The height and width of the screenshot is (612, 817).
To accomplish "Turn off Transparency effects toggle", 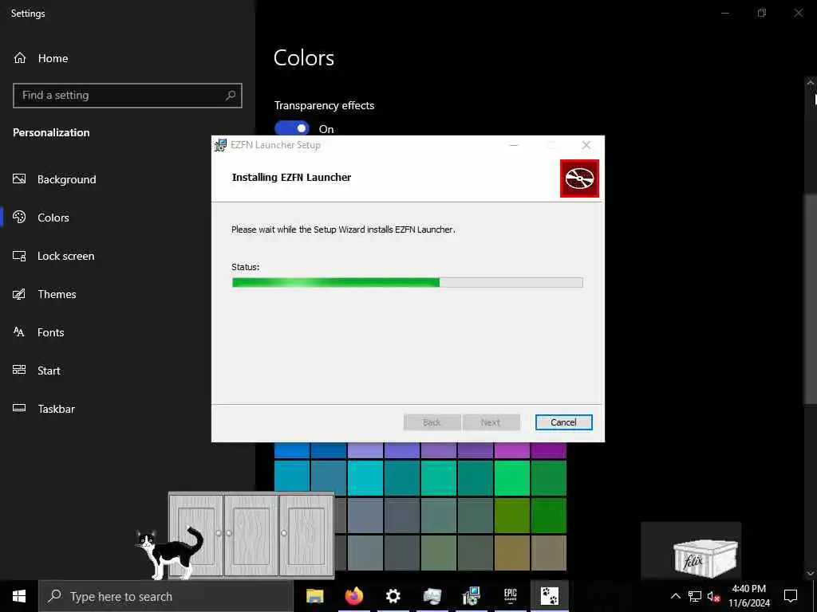I will (292, 128).
